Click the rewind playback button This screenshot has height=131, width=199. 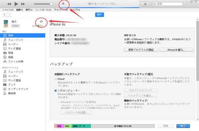coord(9,4)
